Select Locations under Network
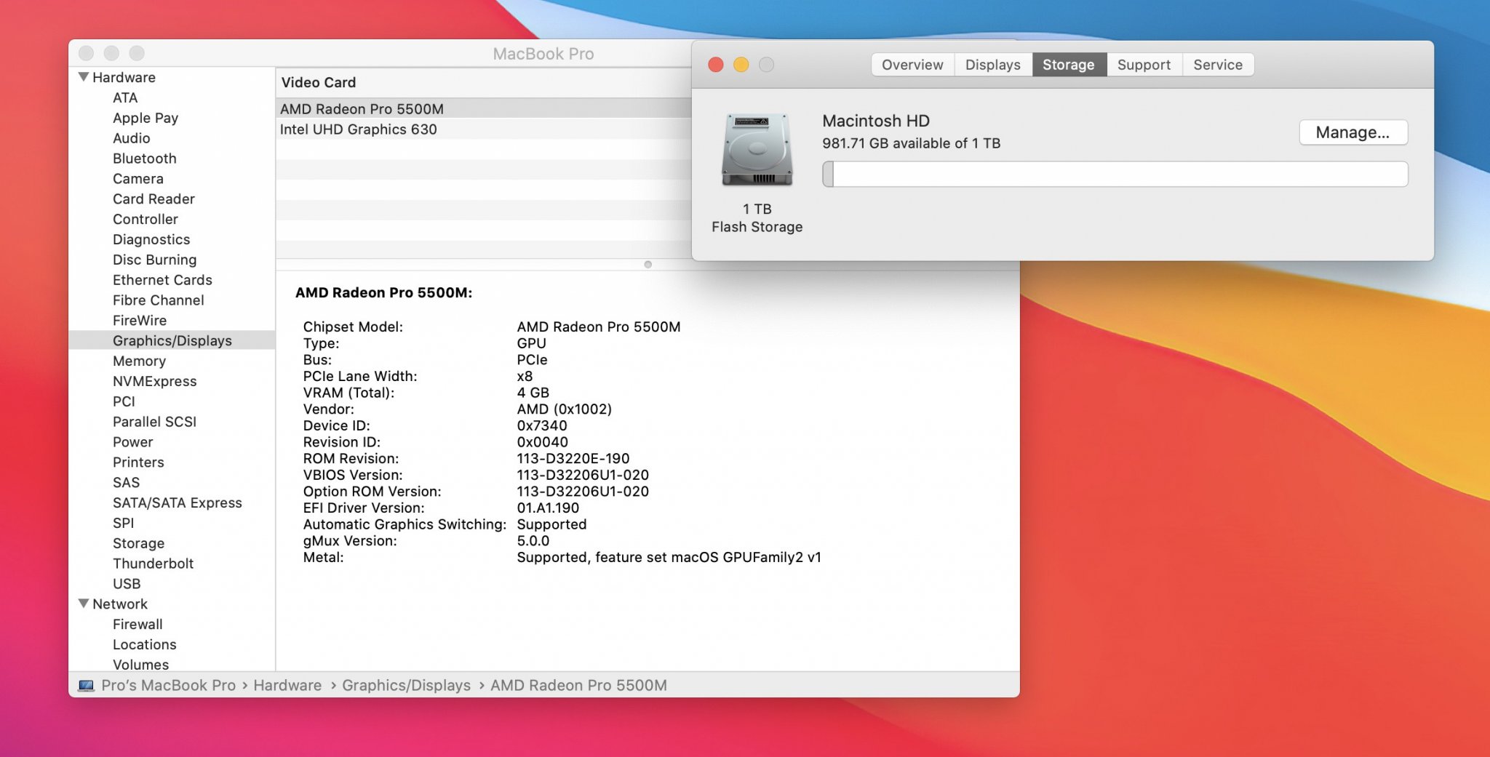Image resolution: width=1490 pixels, height=757 pixels. click(x=144, y=644)
